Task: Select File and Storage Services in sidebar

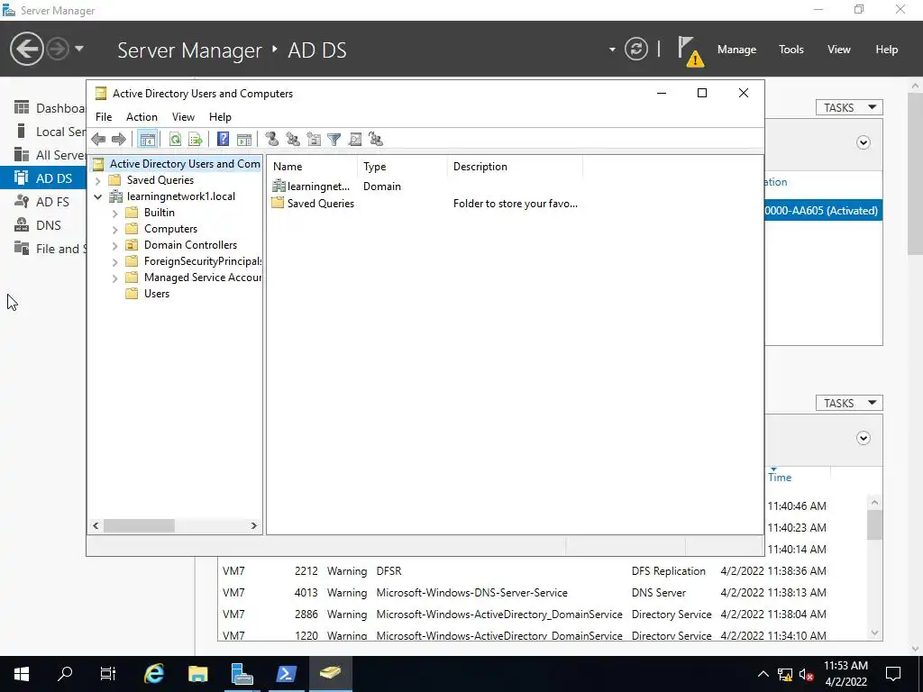Action: pos(50,249)
